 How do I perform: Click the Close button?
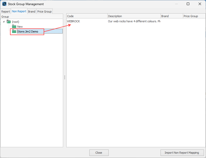coord(99,153)
